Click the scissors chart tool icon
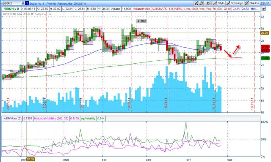This screenshot has height=162, width=271. pos(196,3)
